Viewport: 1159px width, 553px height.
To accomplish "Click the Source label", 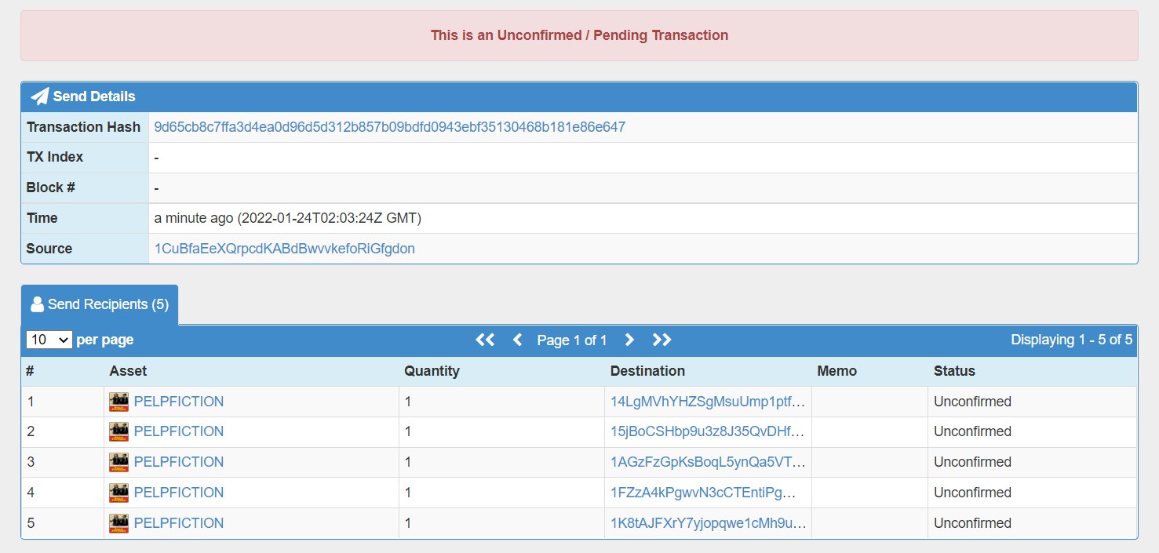I will click(49, 249).
